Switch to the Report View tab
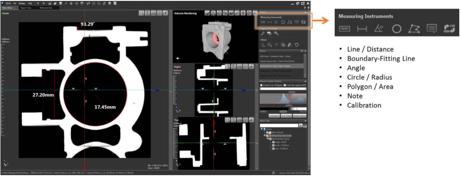The width and height of the screenshot is (461, 176). point(26,8)
